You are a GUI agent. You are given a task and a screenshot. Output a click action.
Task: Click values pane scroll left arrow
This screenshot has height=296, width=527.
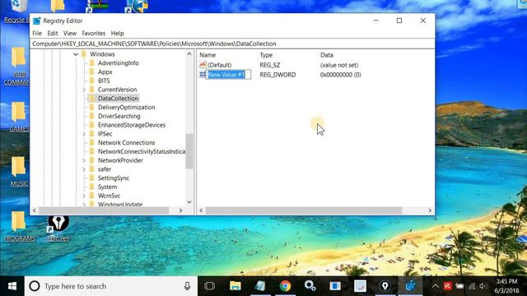201,210
